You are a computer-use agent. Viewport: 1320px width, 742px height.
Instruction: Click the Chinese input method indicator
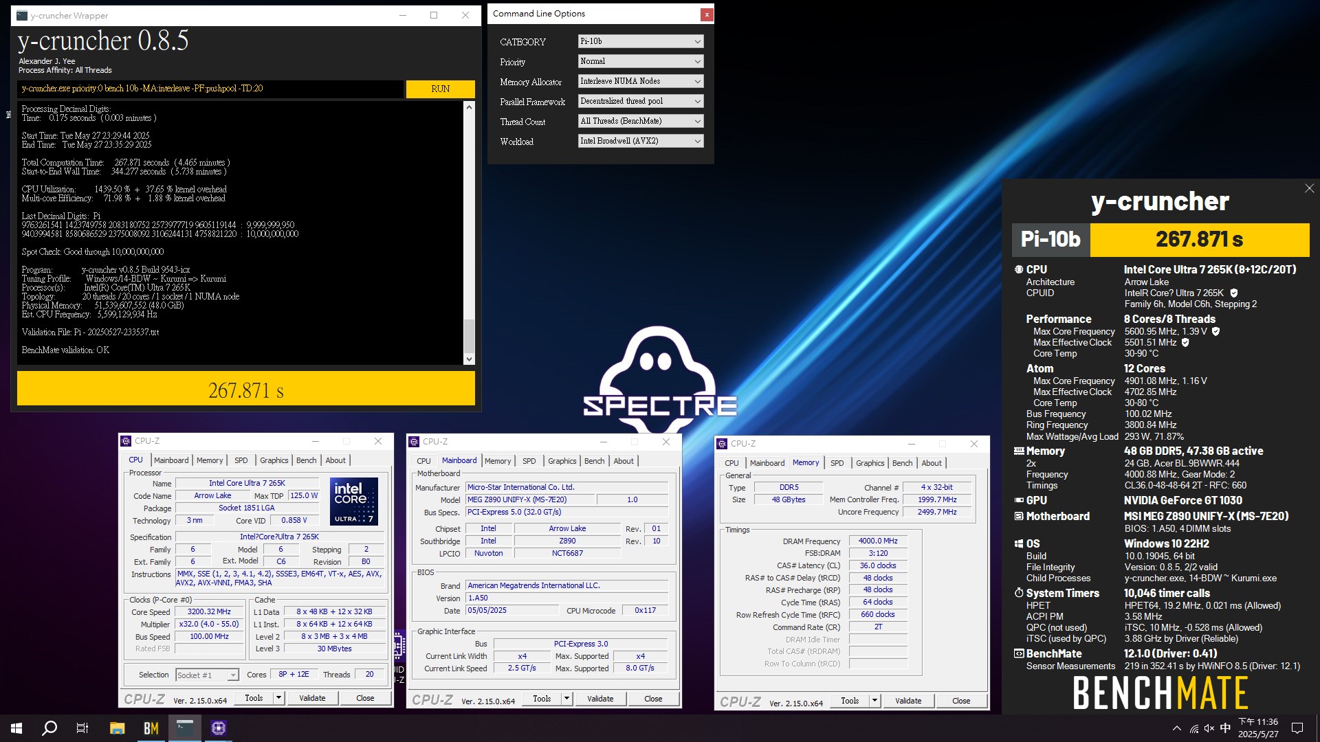1225,728
